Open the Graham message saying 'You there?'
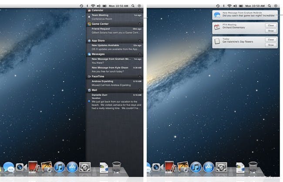This screenshot has width=283, height=182. 115,61
